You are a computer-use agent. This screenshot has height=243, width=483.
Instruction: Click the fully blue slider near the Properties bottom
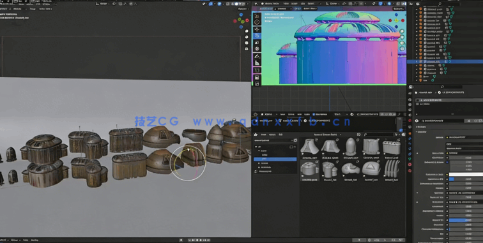466,220
